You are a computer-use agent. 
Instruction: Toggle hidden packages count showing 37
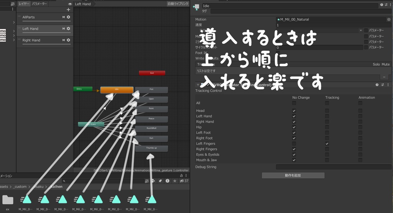coord(184,181)
